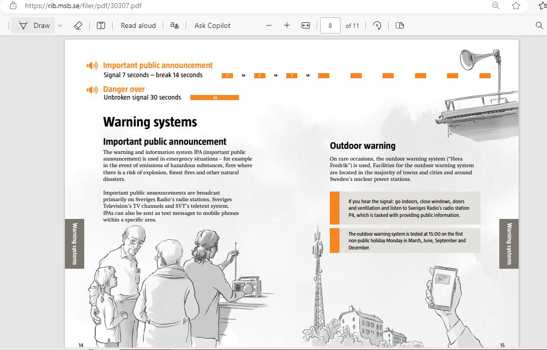The image size is (547, 350).
Task: Add page to favorites with star icon
Action: [516, 6]
